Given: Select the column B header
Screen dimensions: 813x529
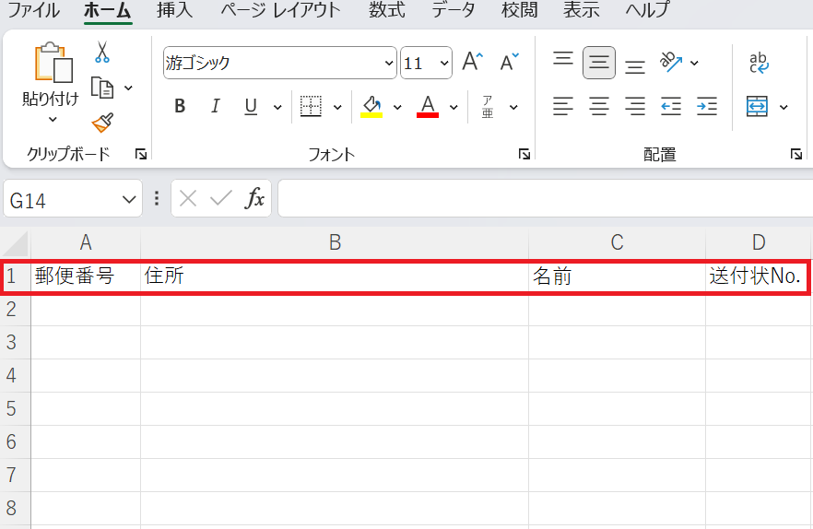Looking at the screenshot, I should pos(335,242).
